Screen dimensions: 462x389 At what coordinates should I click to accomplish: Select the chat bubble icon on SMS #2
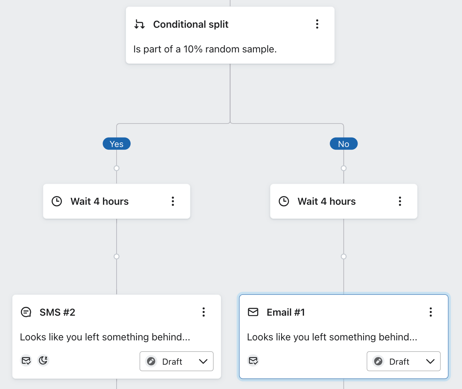[26, 312]
